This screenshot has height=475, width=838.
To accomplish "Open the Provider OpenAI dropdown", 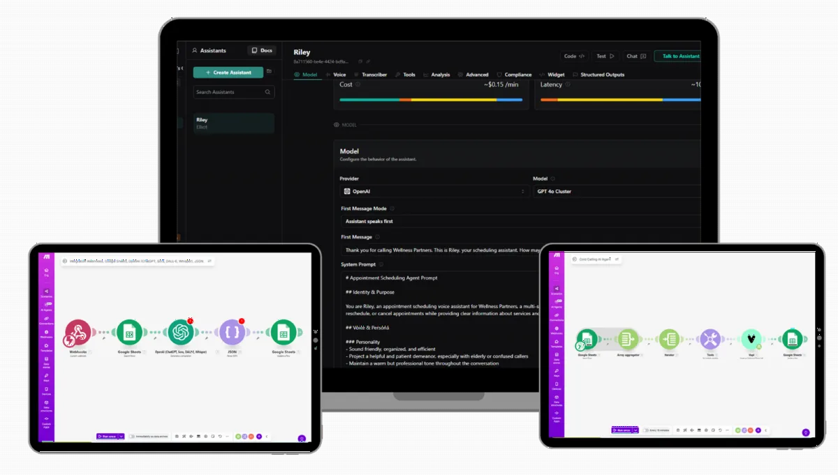I will coord(434,191).
